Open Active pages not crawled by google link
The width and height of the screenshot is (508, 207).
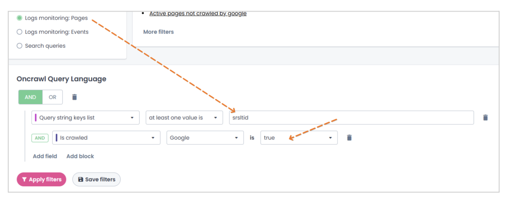[198, 14]
